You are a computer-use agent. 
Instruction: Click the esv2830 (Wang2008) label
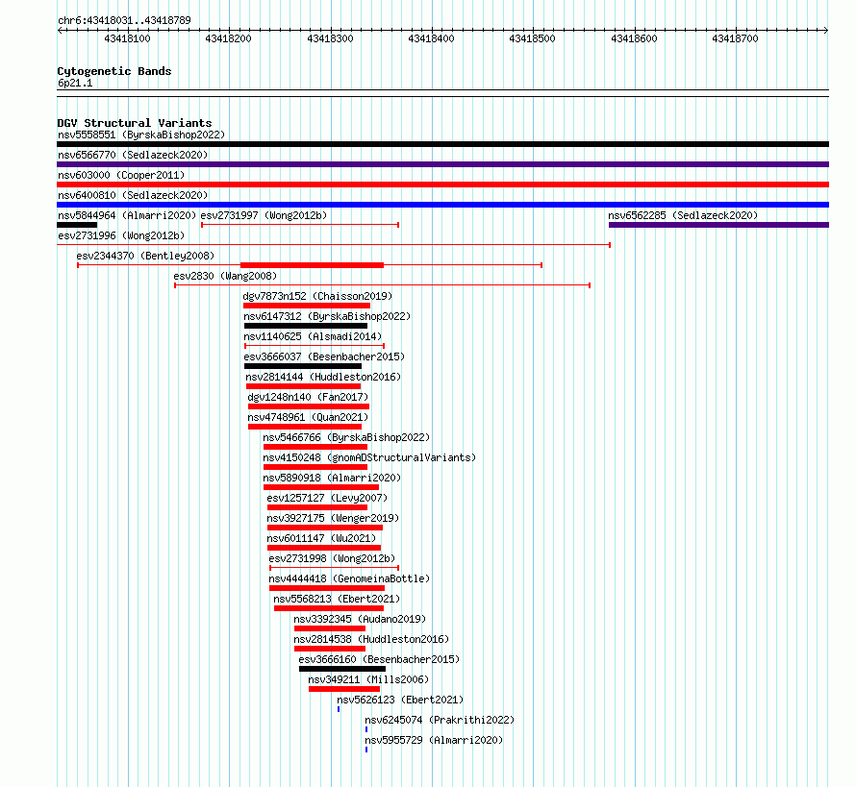[225, 276]
